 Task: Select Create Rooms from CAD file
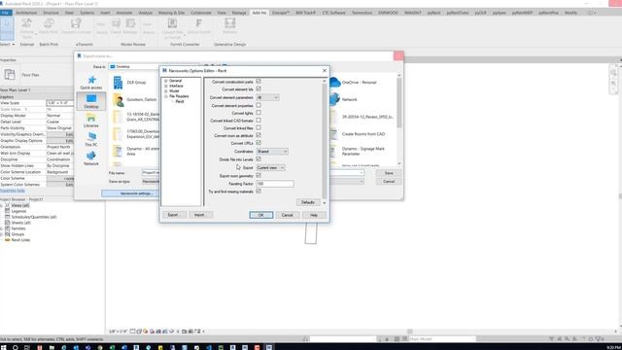(363, 134)
